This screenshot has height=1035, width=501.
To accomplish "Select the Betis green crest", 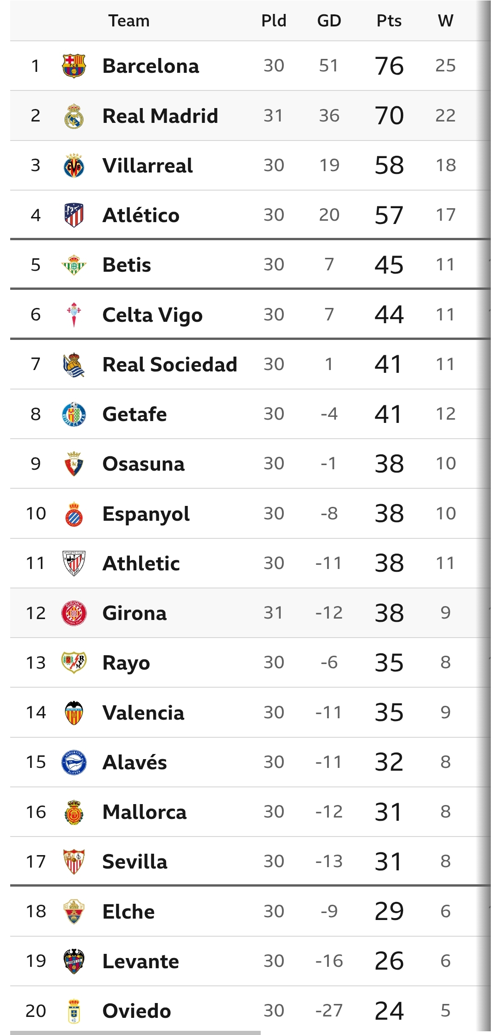I will tap(74, 265).
